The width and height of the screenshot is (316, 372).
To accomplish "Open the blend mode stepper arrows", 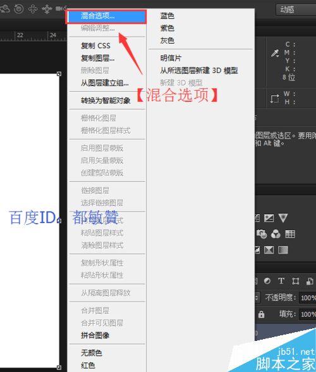I will 257,297.
